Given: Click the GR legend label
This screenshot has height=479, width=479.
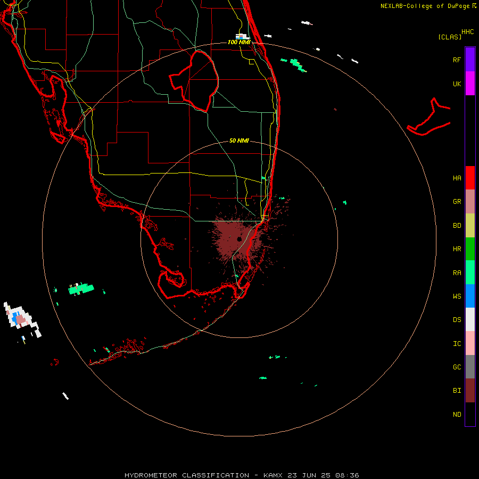Looking at the screenshot, I should pos(457,202).
